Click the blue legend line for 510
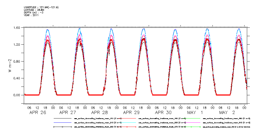This screenshot has height=133, width=267. (x=62, y=122)
